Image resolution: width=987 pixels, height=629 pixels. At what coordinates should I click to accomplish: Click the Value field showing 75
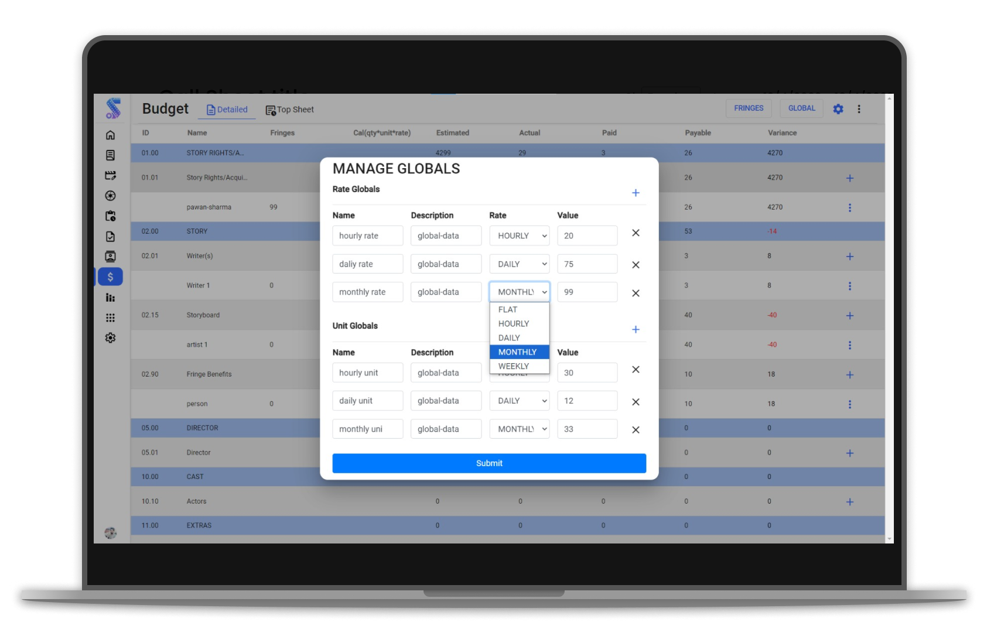[587, 264]
